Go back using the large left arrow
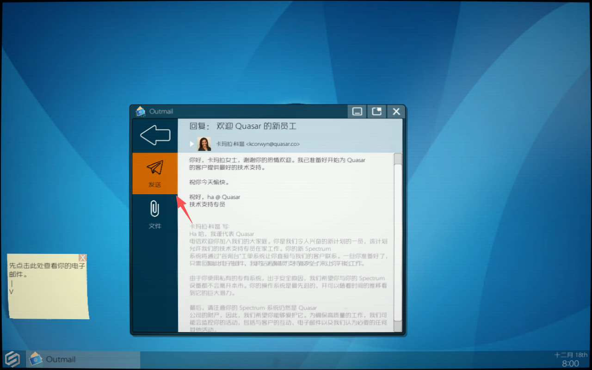This screenshot has width=592, height=370. tap(155, 136)
